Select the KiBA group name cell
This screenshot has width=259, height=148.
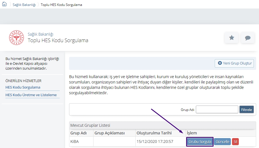coord(74,141)
